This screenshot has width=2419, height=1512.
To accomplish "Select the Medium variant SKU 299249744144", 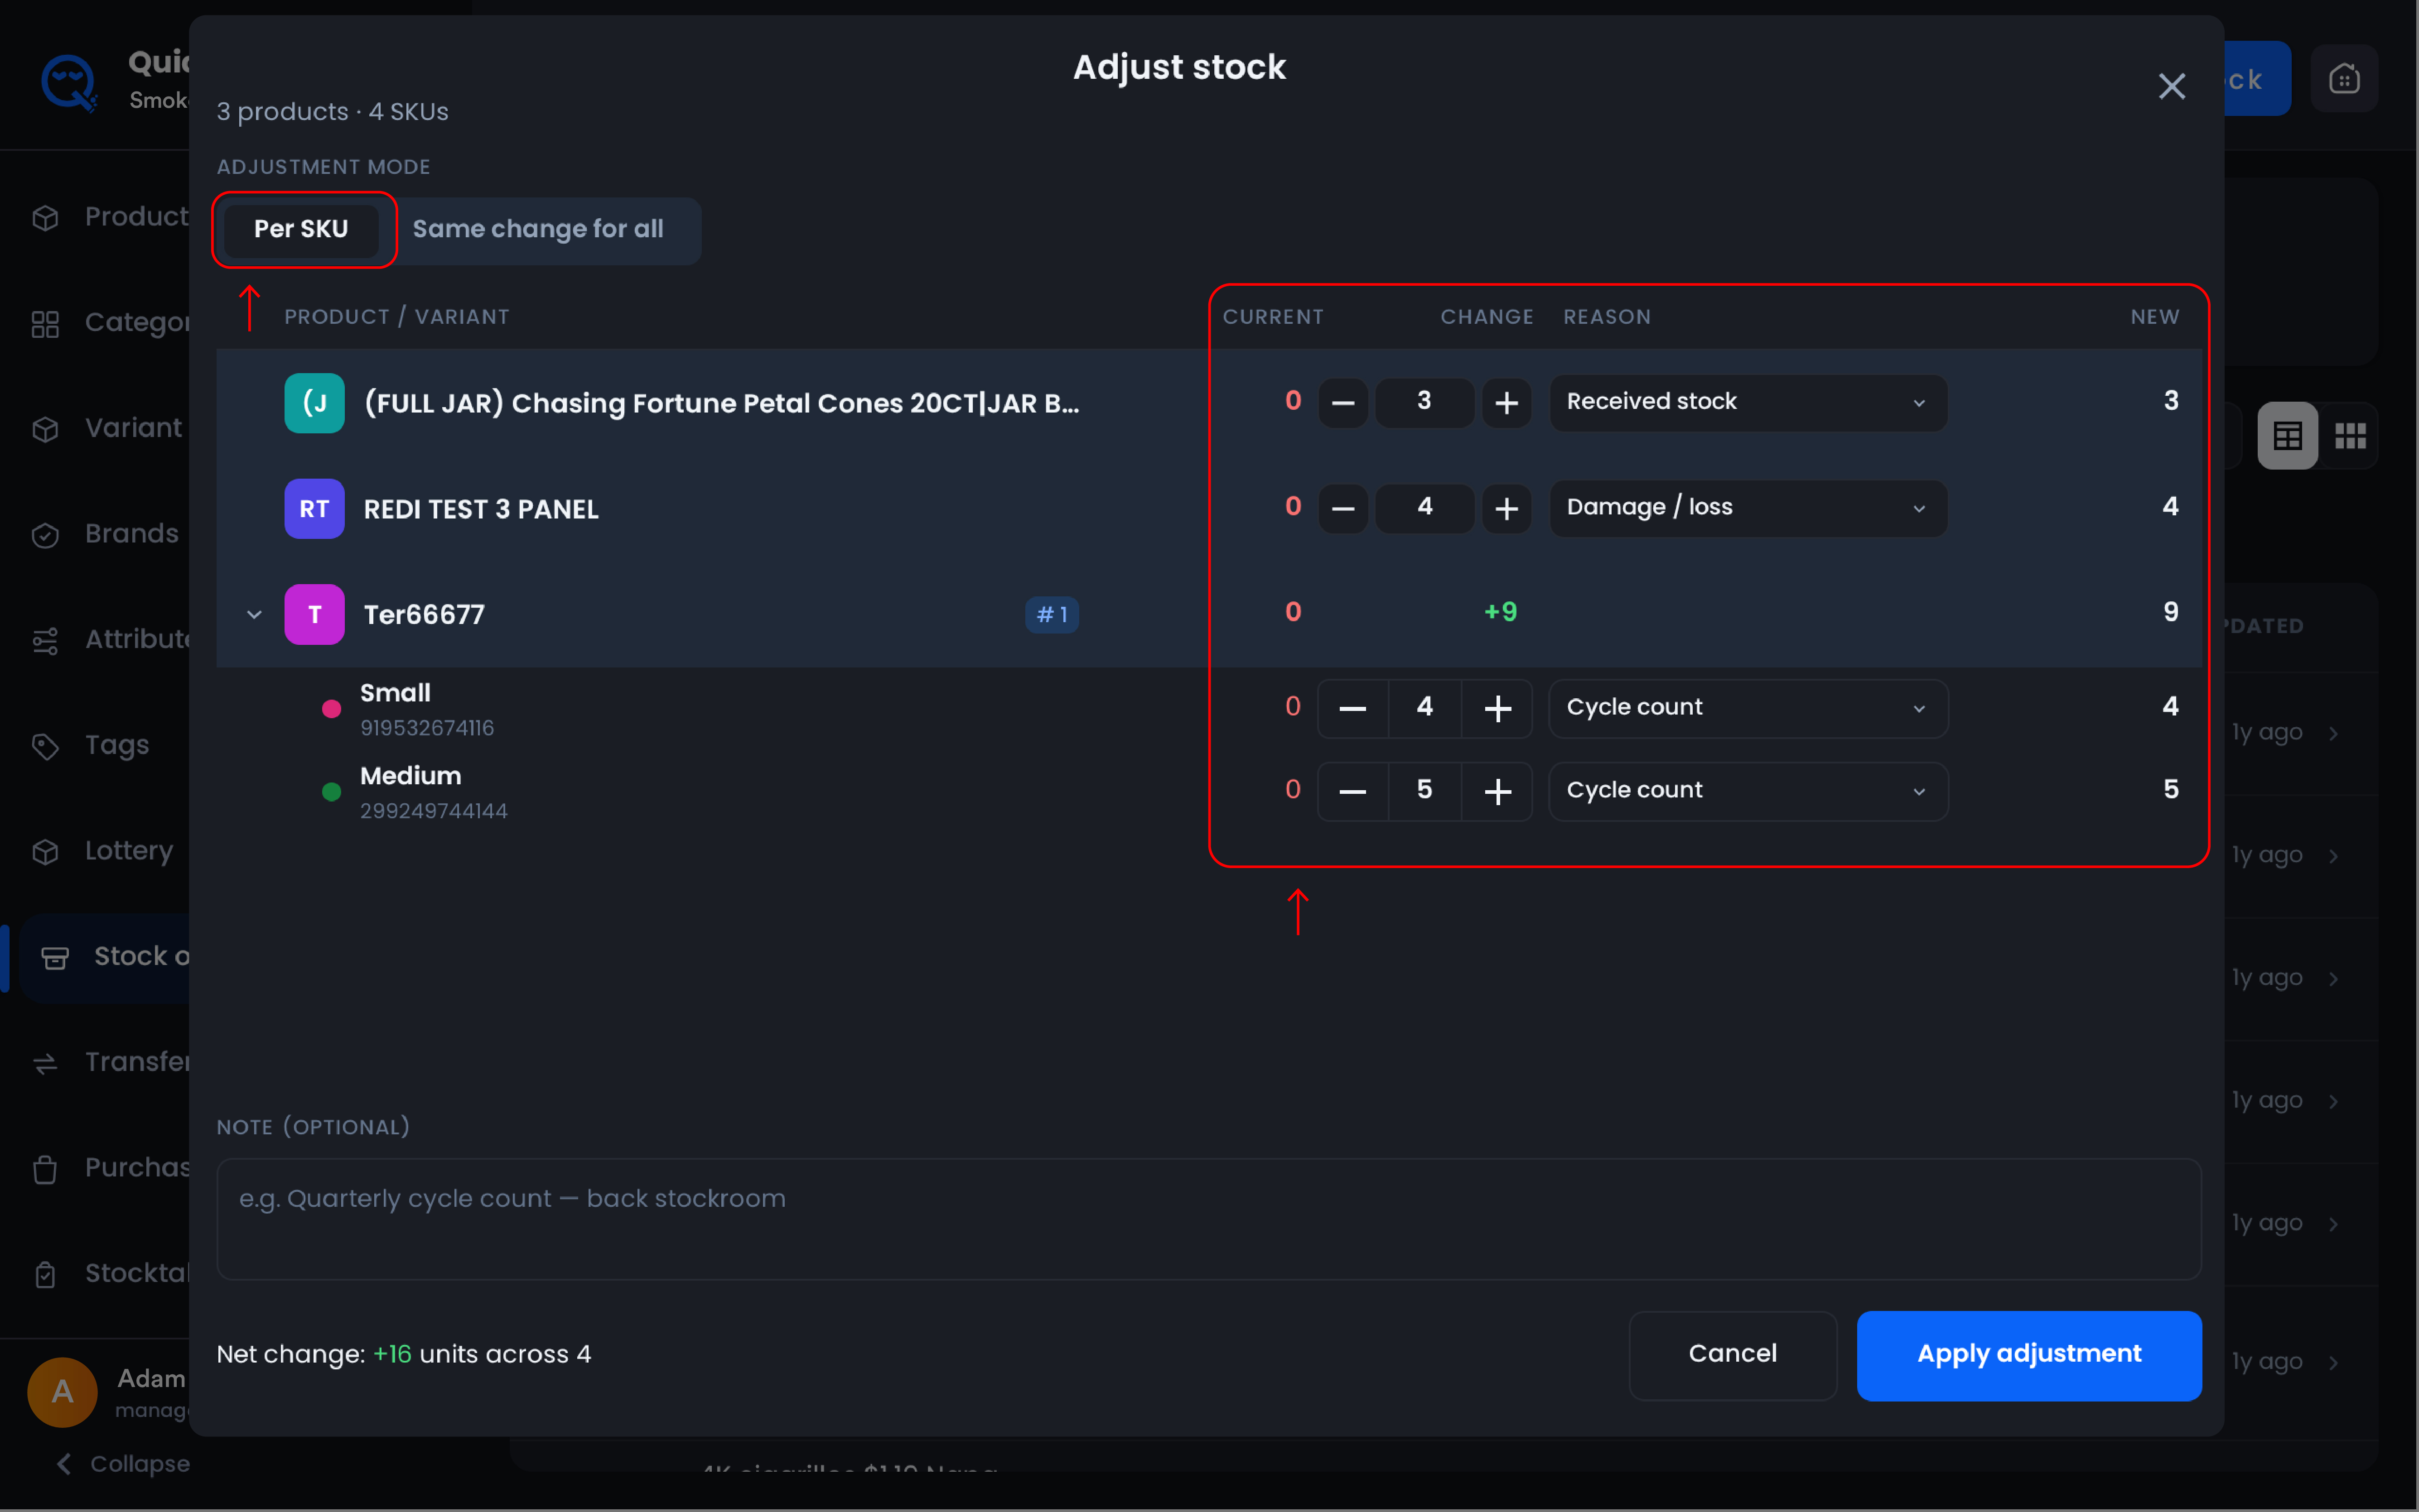I will pos(434,811).
